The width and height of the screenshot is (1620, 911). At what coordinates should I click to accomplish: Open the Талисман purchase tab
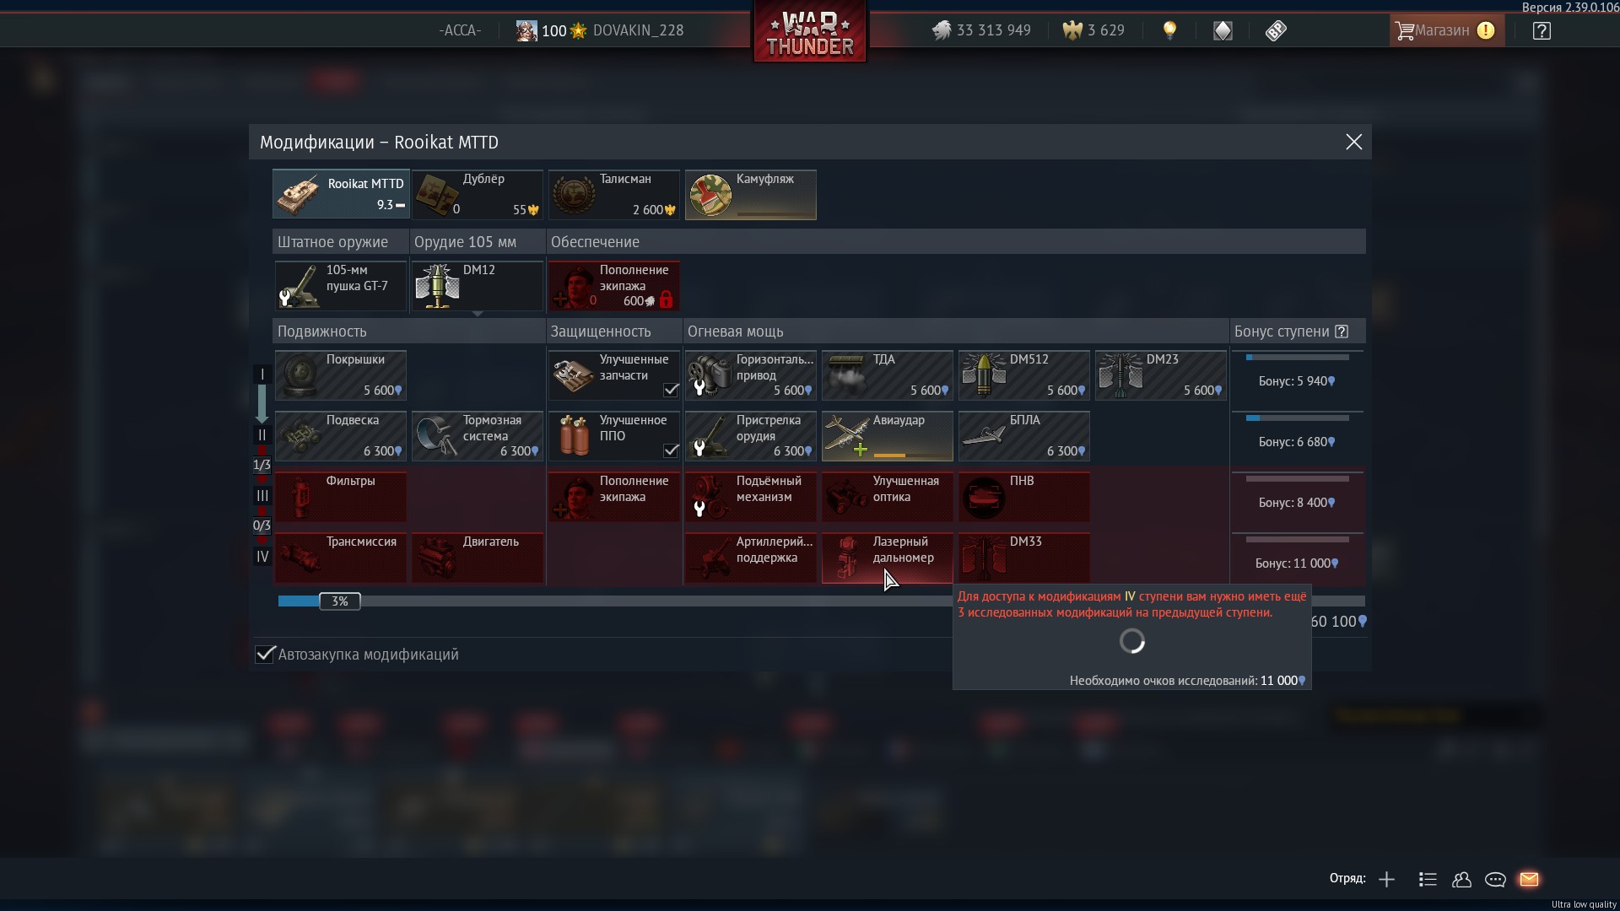point(614,195)
